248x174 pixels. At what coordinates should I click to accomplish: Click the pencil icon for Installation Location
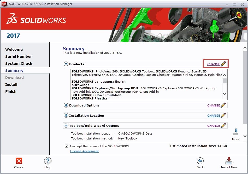coord(223,116)
